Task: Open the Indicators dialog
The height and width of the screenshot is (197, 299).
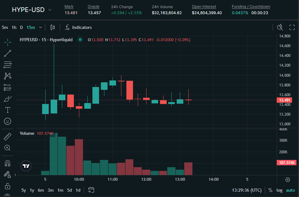Action: point(78,27)
